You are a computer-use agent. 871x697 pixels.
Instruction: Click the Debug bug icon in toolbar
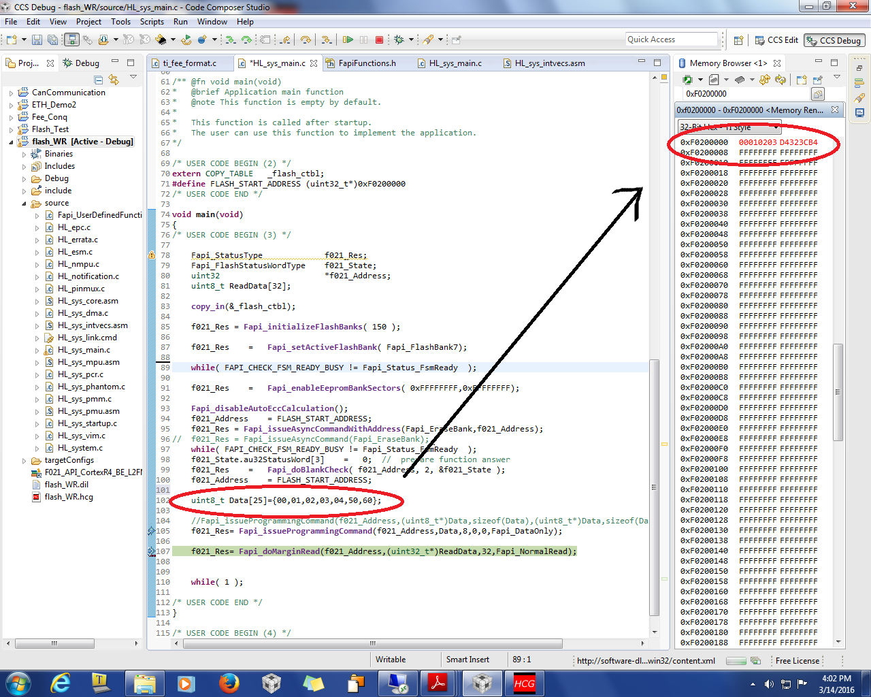pyautogui.click(x=399, y=40)
